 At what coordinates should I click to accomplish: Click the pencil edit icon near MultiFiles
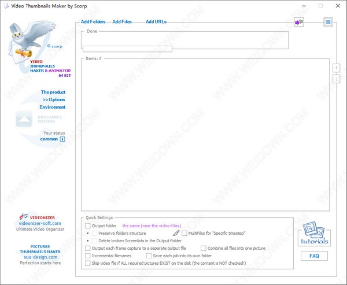(176, 233)
